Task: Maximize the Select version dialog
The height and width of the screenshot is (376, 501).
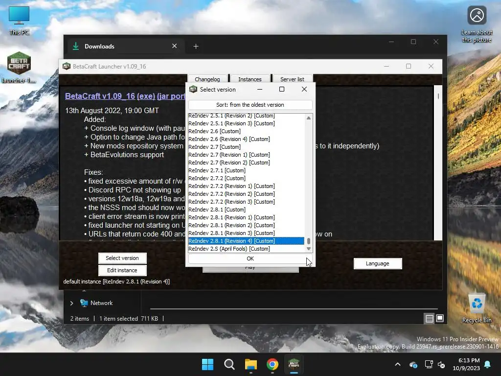Action: tap(282, 89)
